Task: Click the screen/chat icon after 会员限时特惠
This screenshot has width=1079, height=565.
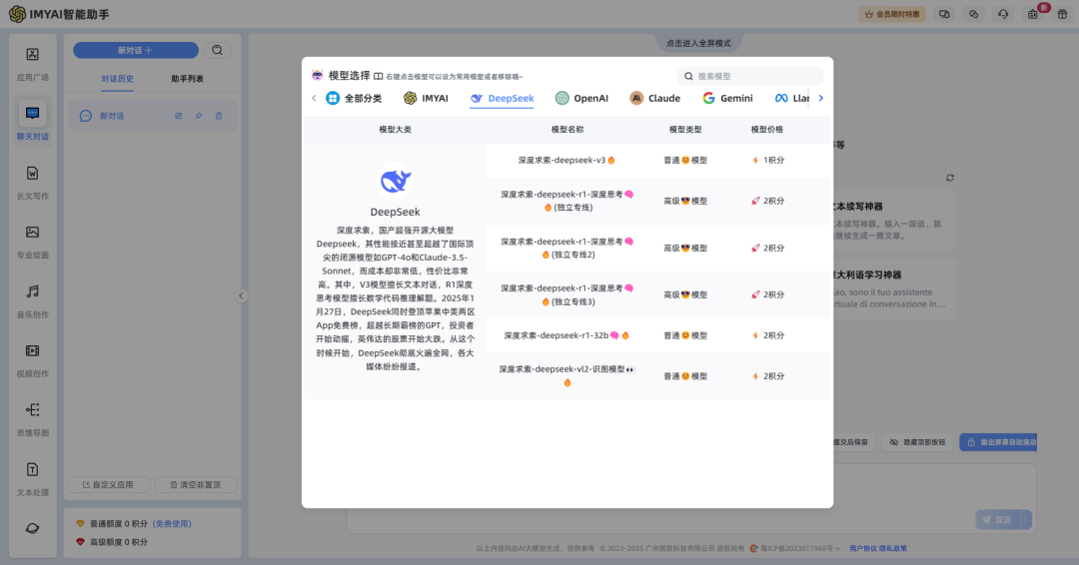Action: click(944, 14)
